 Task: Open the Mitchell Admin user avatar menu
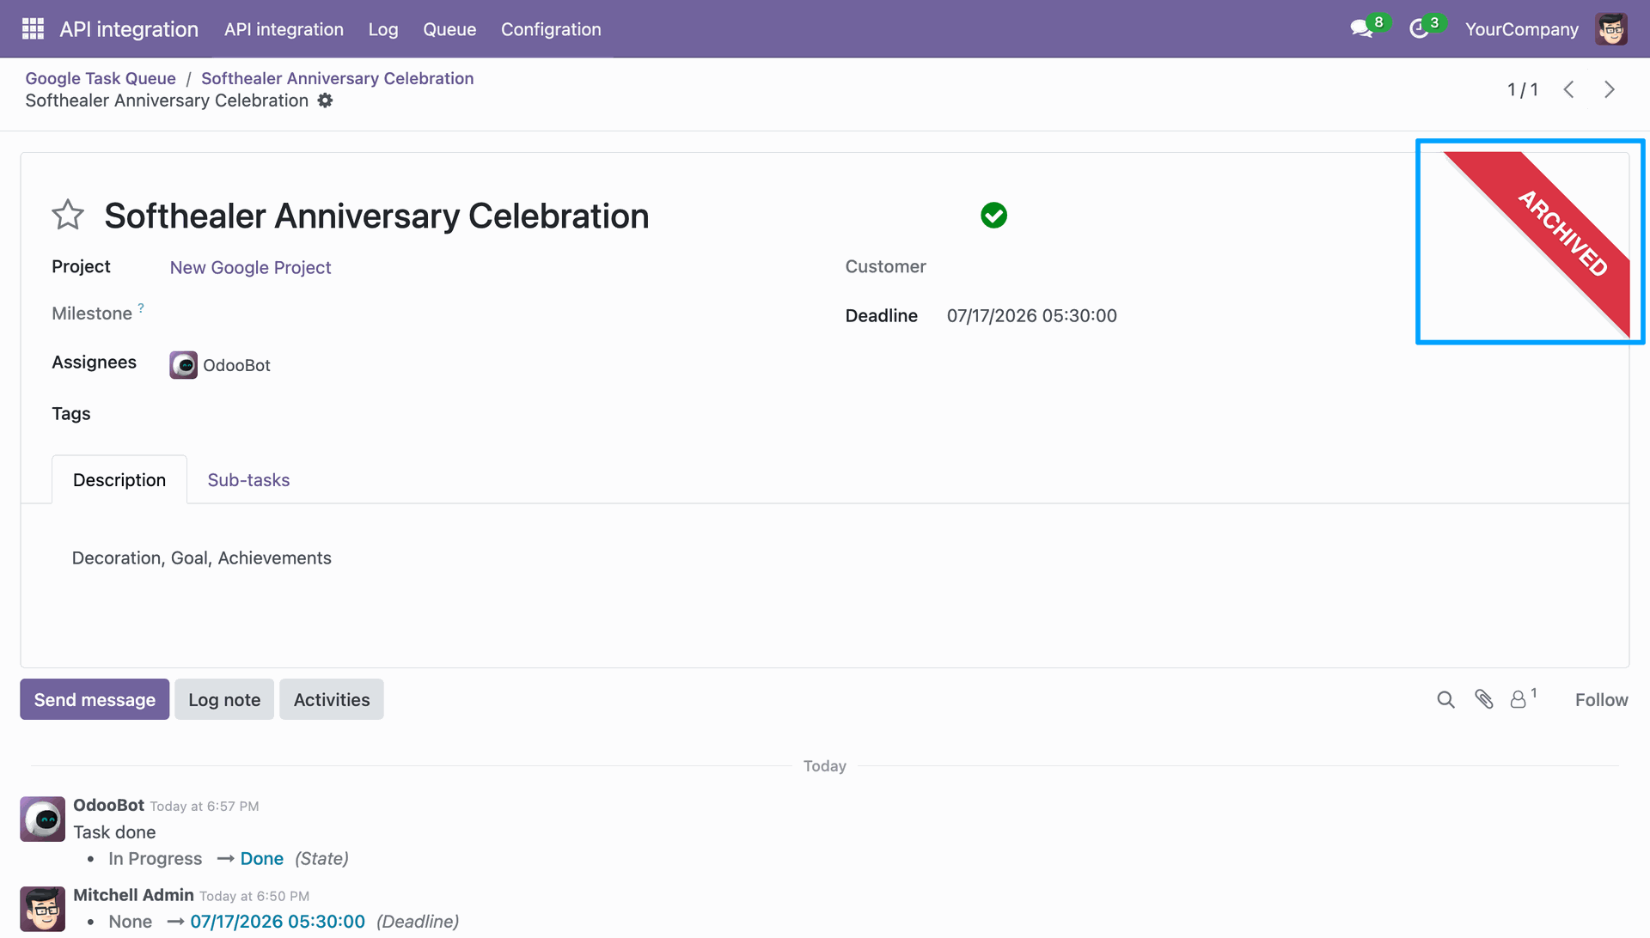pos(1611,29)
